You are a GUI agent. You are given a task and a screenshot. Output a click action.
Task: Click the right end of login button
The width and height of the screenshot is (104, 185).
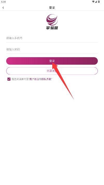tap(94, 61)
